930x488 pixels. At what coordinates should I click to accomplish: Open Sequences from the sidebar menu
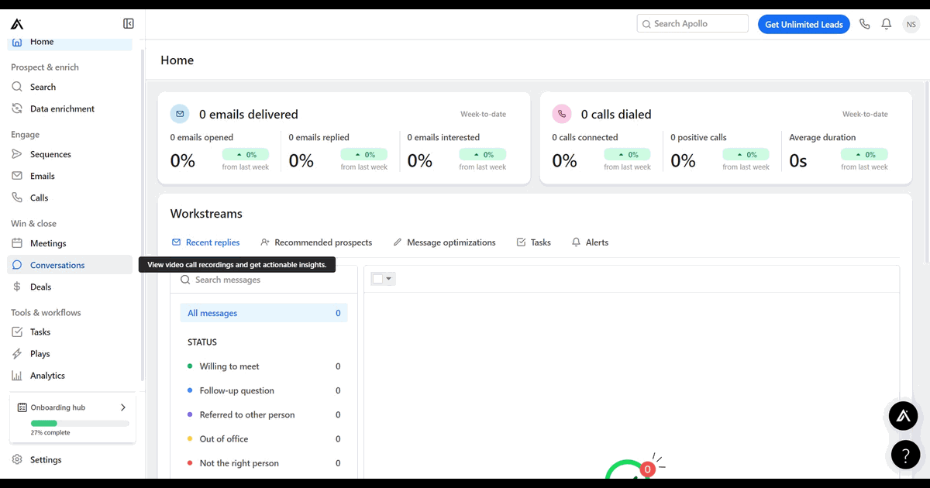71,154
